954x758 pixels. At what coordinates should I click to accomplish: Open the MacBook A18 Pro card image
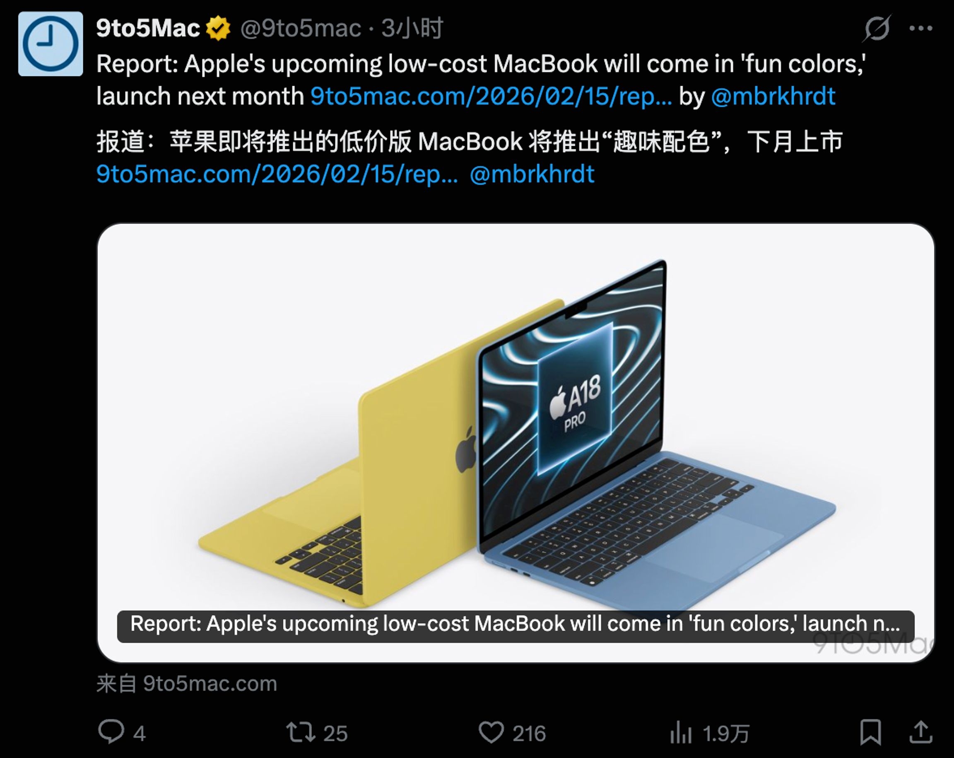(x=516, y=420)
